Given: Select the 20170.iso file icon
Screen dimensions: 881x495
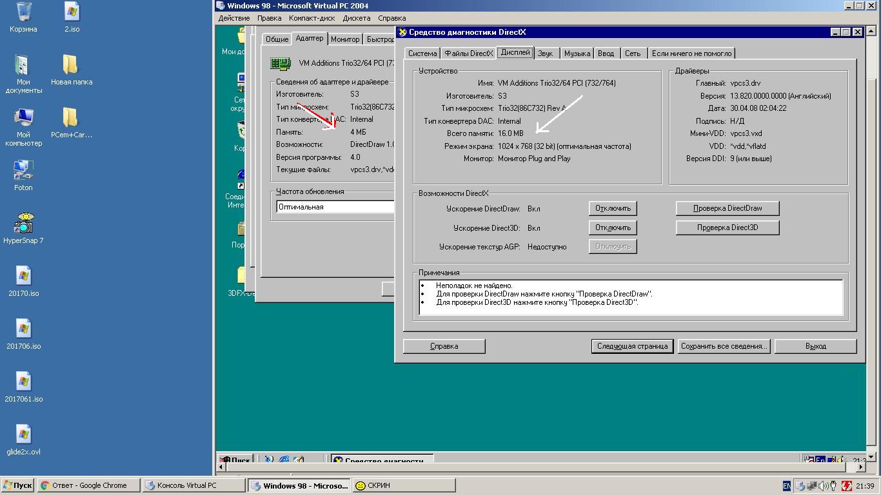Looking at the screenshot, I should pos(23,277).
